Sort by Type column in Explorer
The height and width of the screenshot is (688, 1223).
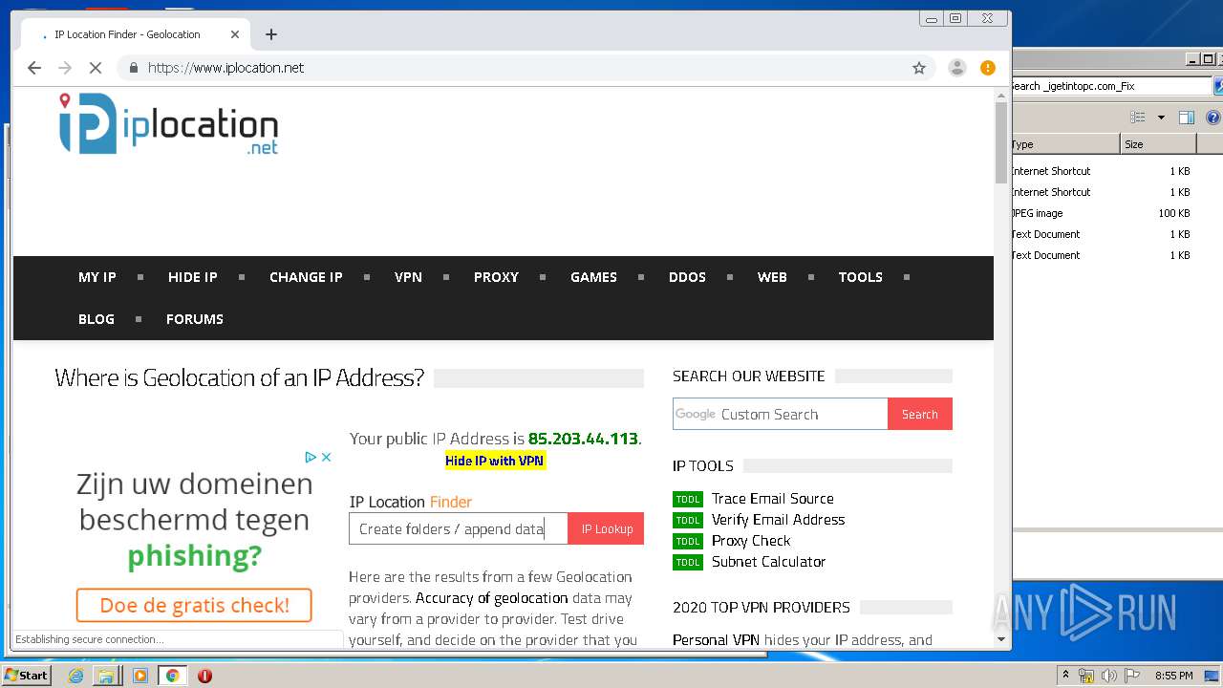point(1065,144)
